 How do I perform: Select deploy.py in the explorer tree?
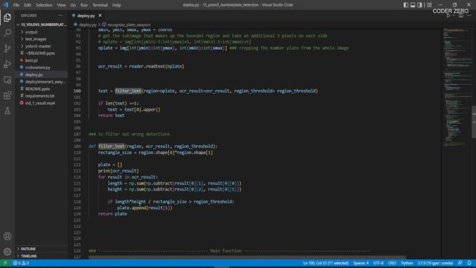click(42, 74)
